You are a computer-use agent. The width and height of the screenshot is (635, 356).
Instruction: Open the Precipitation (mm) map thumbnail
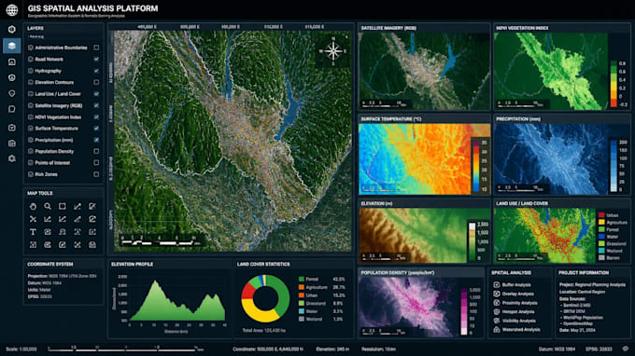(x=551, y=158)
